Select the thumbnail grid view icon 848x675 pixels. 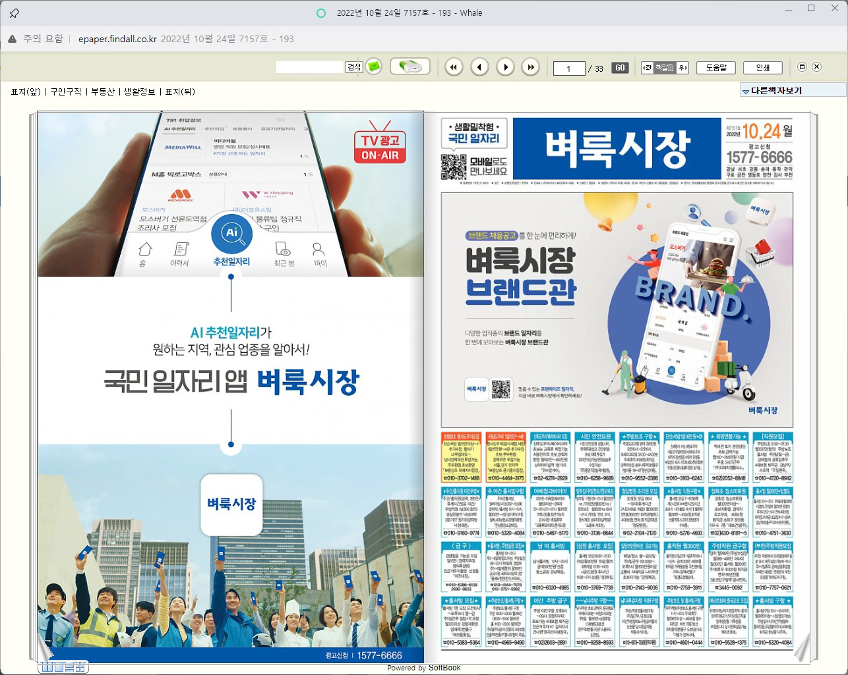[x=80, y=668]
